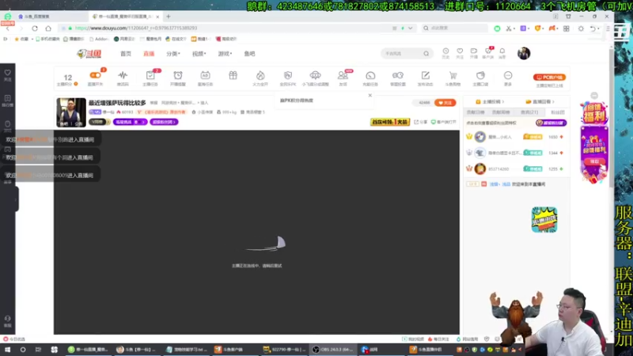The image size is (633, 356).
Task: Switch to OBS in the taskbar
Action: (333, 350)
